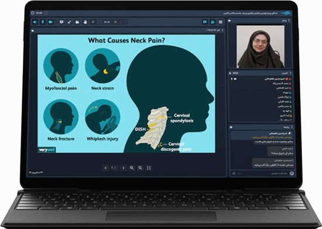Open the layout menu hamburger icon
This screenshot has height=229, width=322.
221,22
